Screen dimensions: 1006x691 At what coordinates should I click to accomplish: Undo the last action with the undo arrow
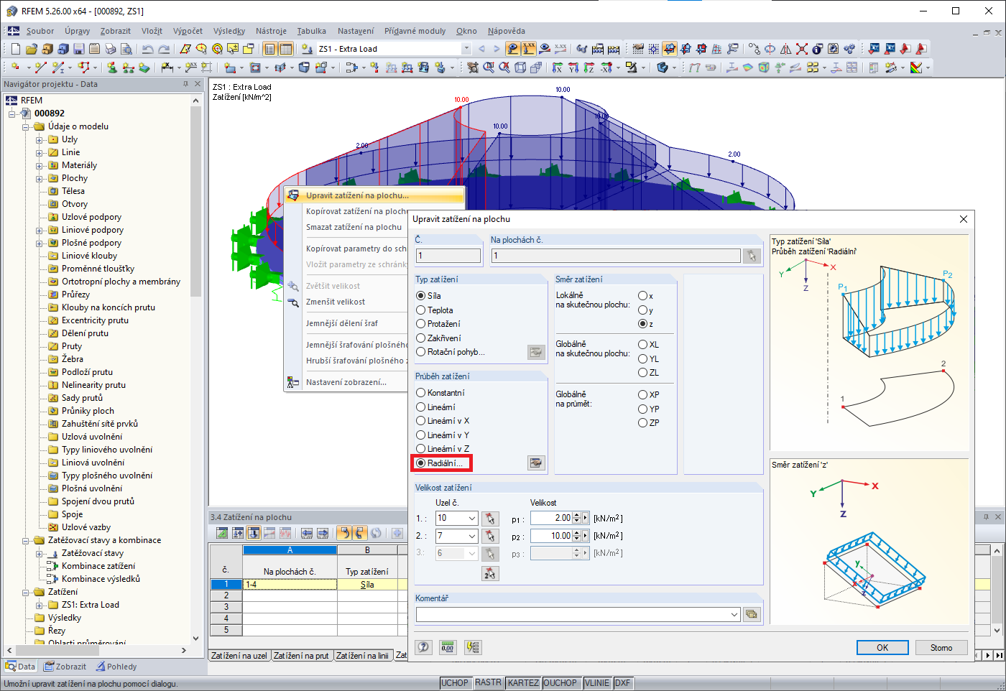(x=147, y=49)
